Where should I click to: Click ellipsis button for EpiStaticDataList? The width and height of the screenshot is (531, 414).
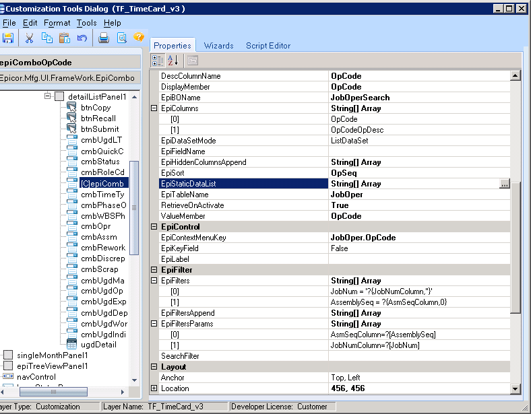coord(504,184)
